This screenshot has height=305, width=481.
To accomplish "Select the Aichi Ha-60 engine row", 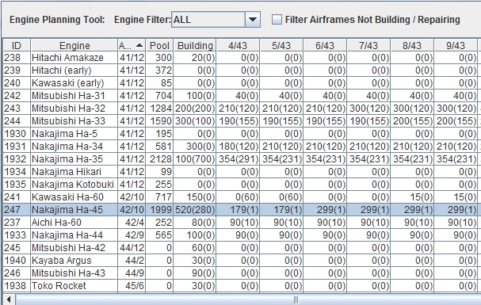I will click(241, 223).
